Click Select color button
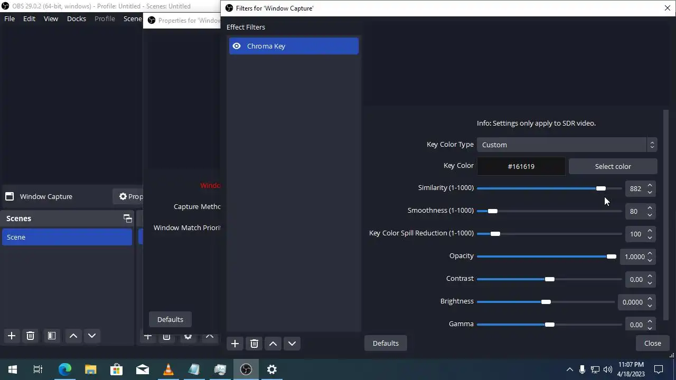 613,166
